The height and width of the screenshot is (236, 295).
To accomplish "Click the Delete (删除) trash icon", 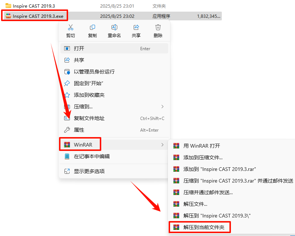I will click(158, 27).
